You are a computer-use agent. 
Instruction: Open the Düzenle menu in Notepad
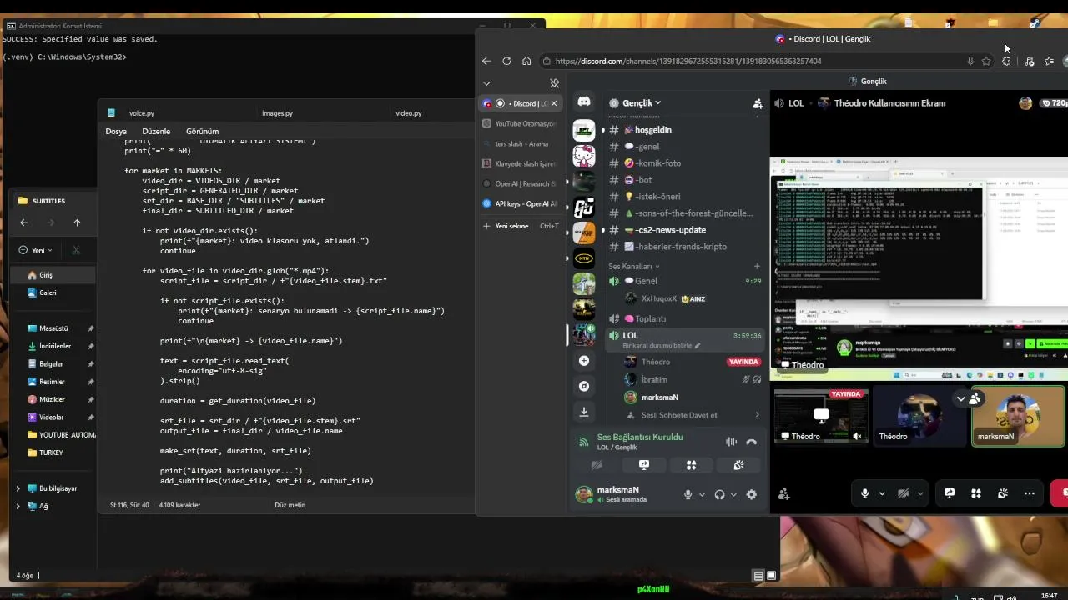tap(156, 131)
